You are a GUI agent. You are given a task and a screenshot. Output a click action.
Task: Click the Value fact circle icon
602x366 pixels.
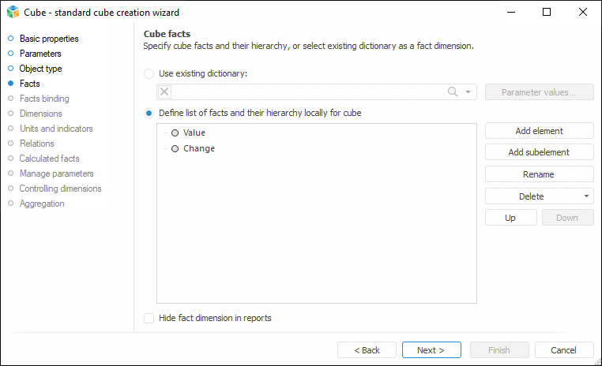pyautogui.click(x=175, y=133)
